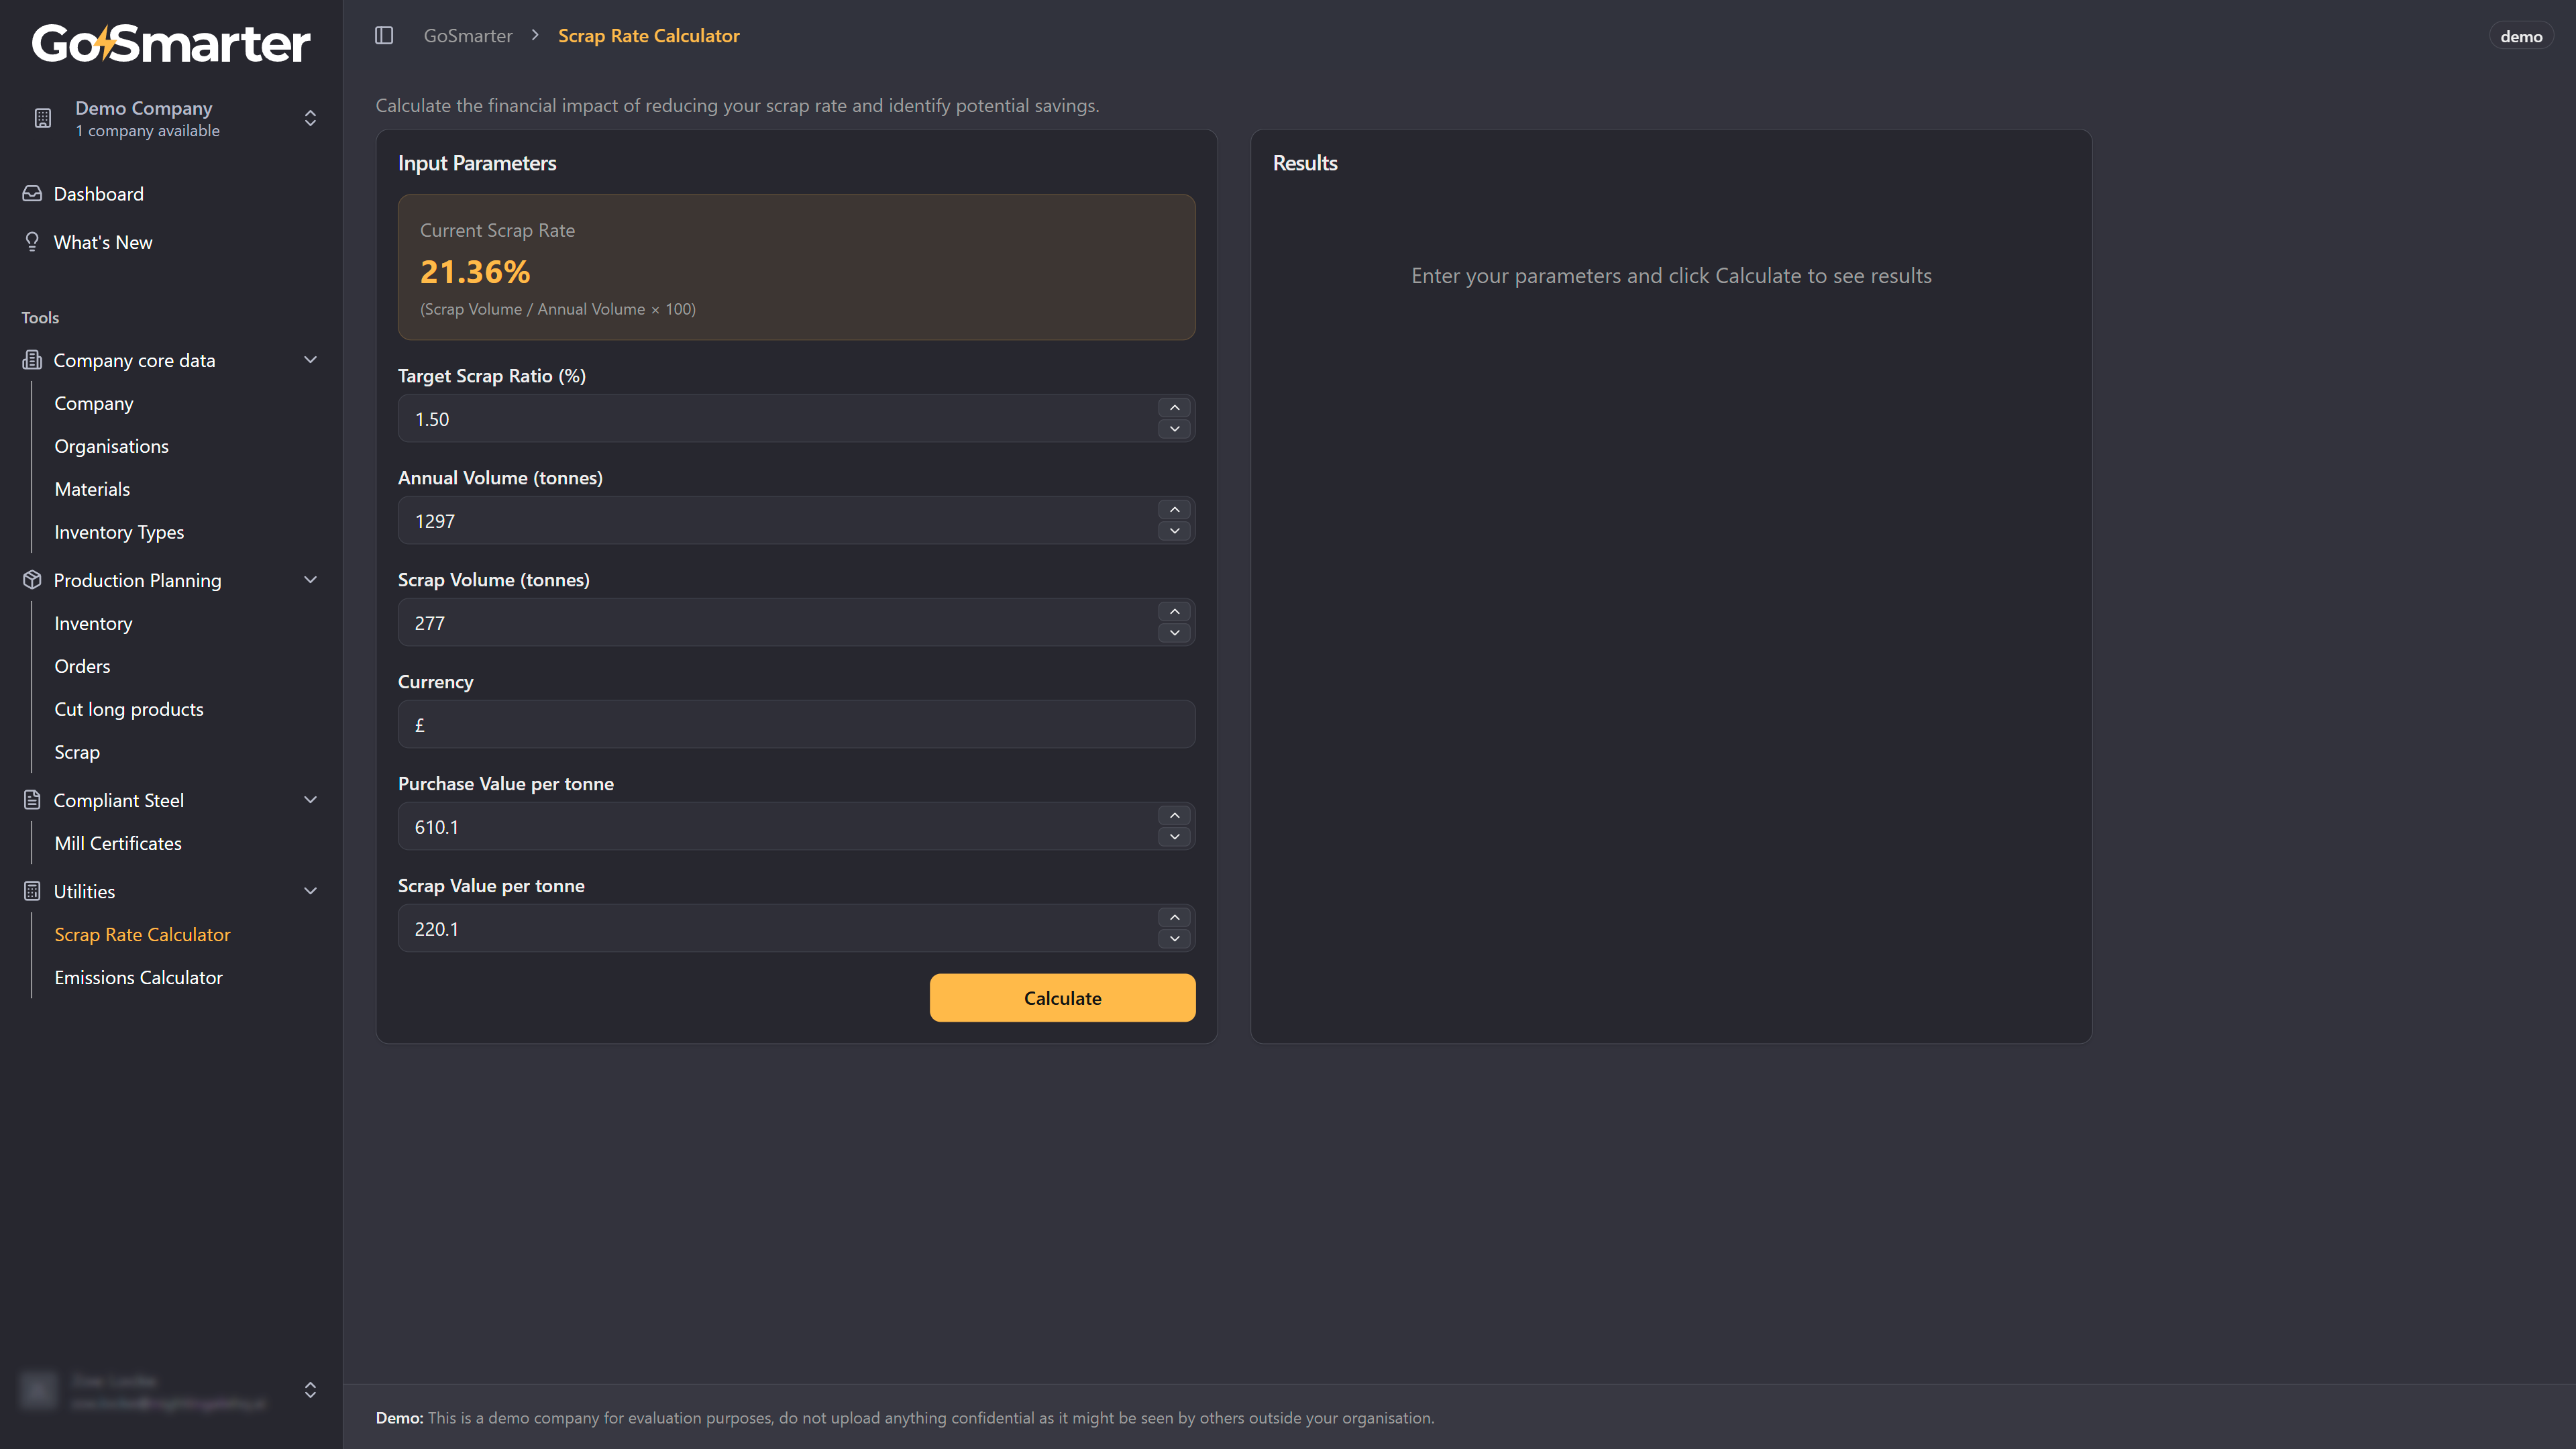Decrease Purchase Value per tonne stepper
The image size is (2576, 1449).
click(1174, 837)
